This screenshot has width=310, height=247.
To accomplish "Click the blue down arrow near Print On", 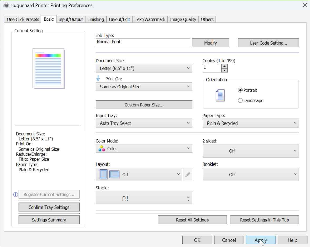I will tap(98, 79).
